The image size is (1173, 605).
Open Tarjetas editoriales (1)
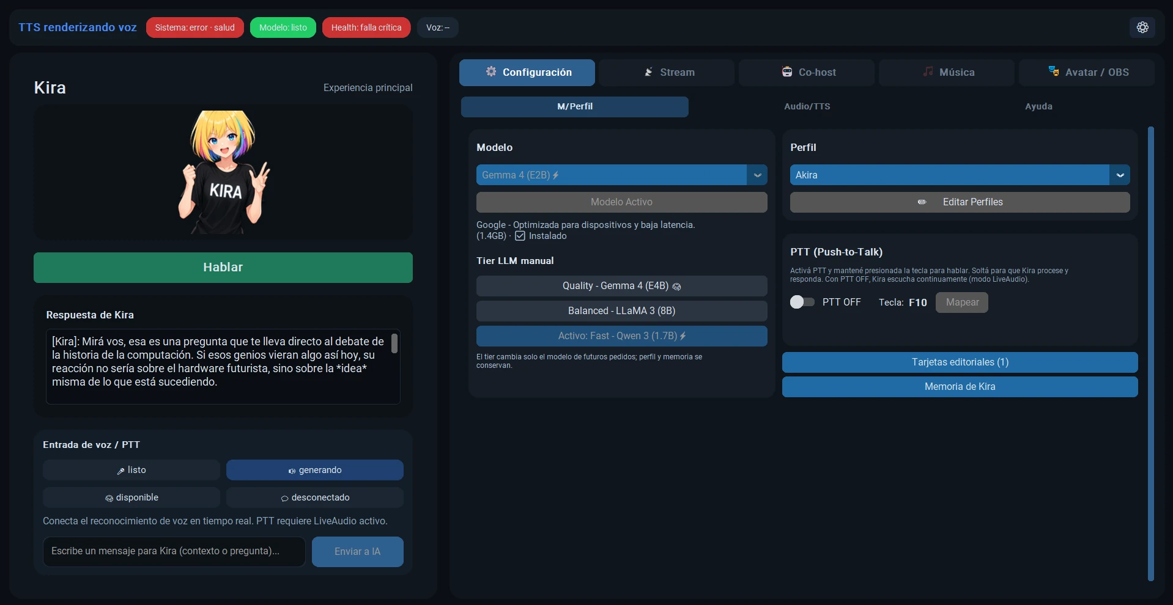[x=960, y=362]
